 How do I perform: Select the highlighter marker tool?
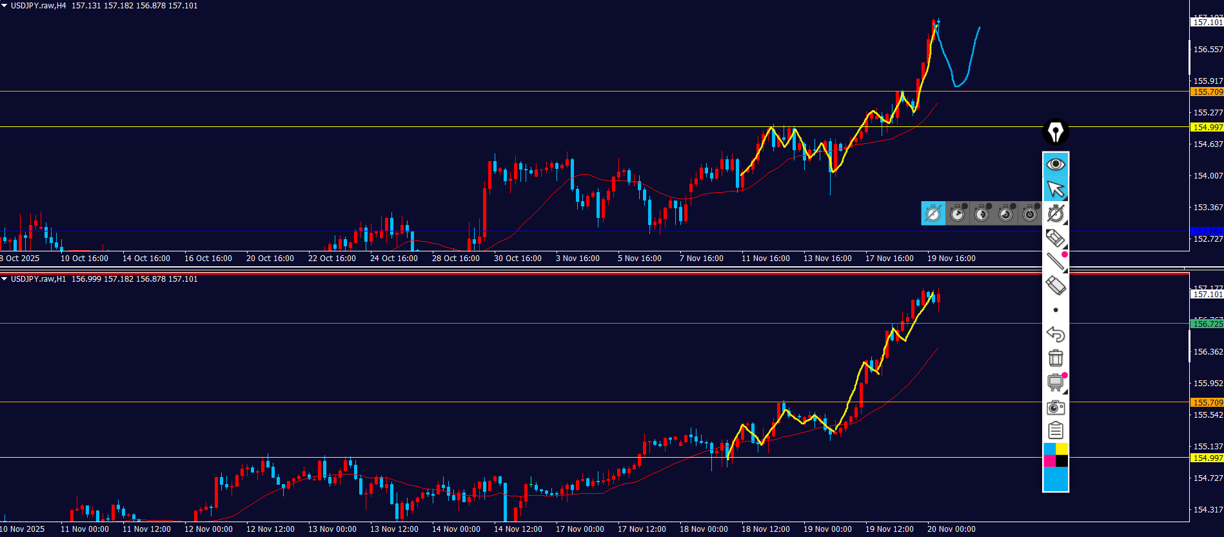pyautogui.click(x=1055, y=238)
